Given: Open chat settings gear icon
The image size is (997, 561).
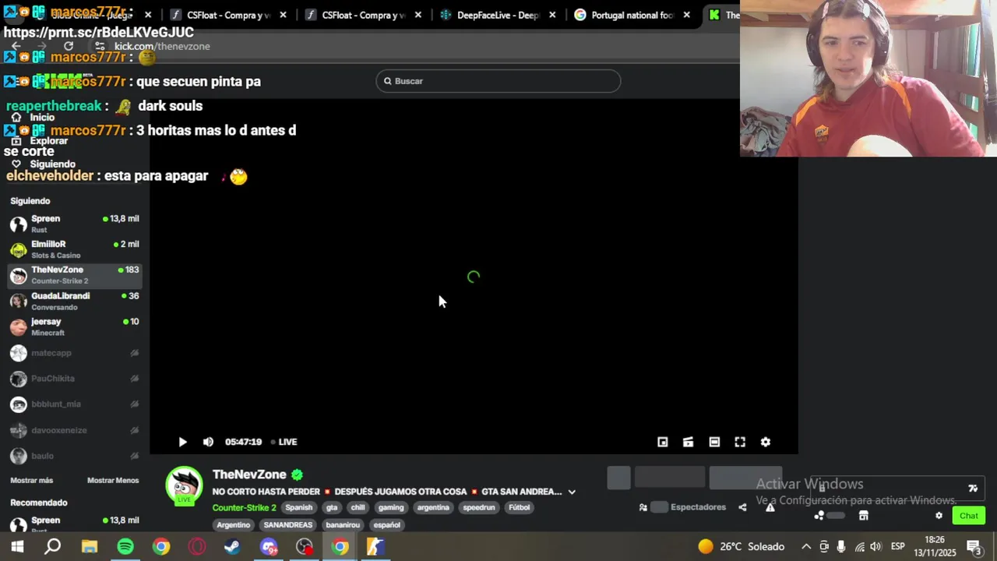Looking at the screenshot, I should coord(939,516).
